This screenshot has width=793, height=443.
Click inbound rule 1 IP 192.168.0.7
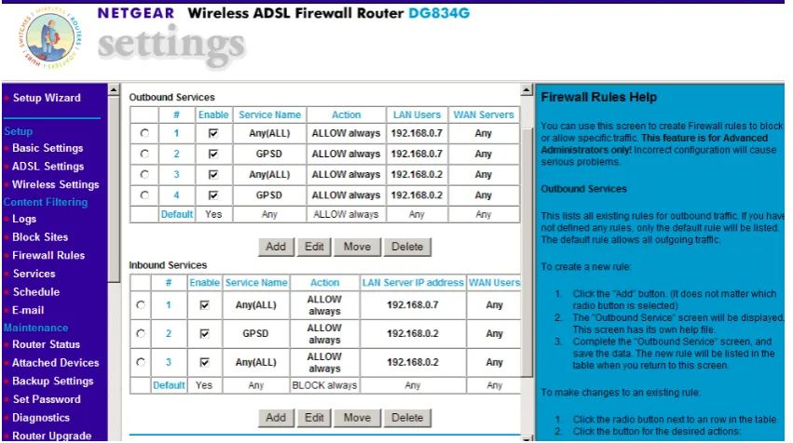tap(413, 305)
